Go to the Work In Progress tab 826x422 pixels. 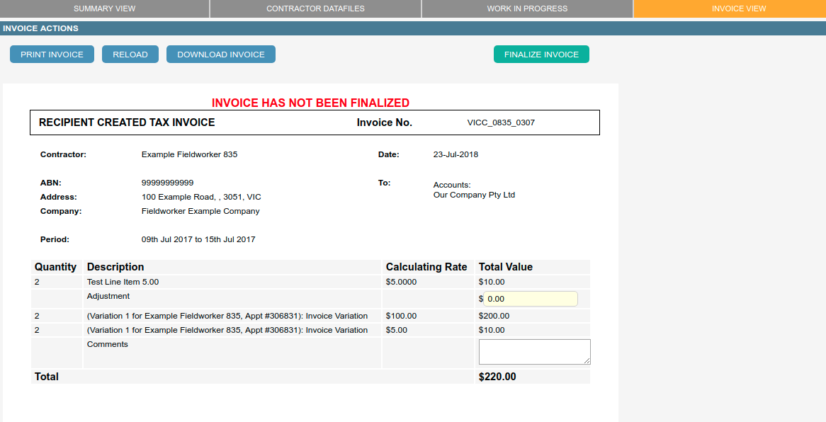click(527, 8)
